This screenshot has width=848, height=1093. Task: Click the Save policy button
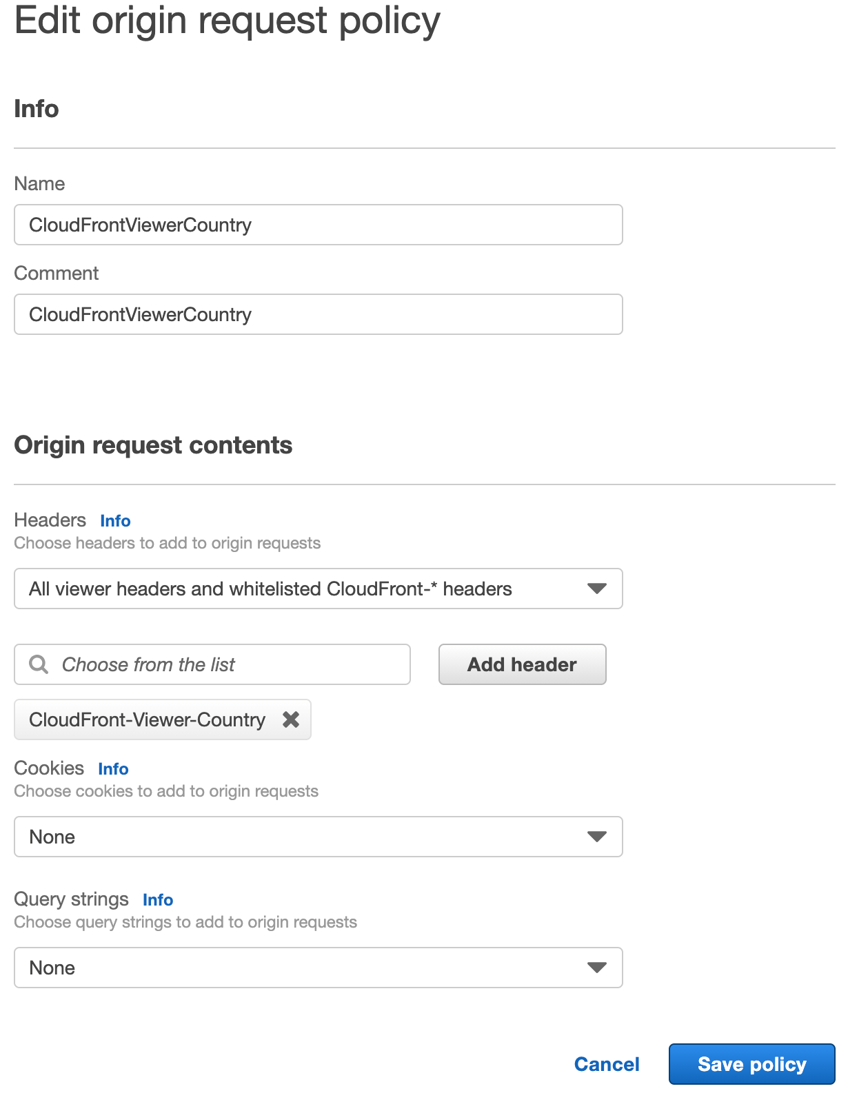[x=751, y=1063]
